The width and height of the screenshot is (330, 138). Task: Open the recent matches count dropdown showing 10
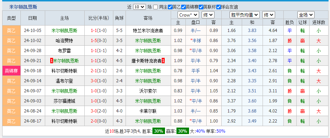pyautogui.click(x=140, y=7)
